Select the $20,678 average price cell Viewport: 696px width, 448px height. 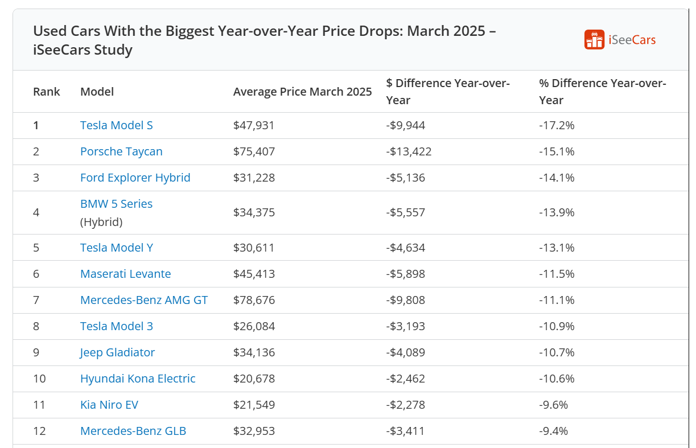(254, 379)
